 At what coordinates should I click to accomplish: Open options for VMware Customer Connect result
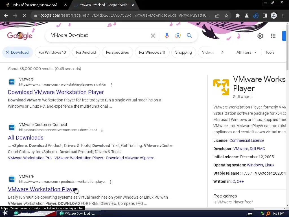102,130
